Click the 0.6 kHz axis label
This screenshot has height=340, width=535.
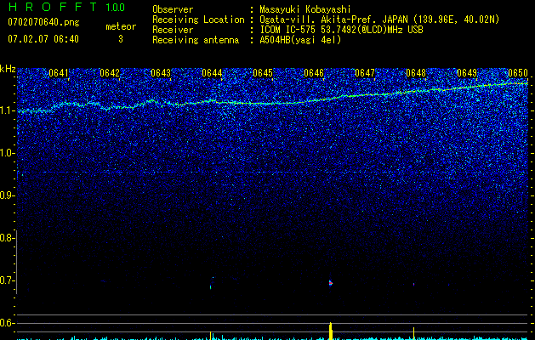coord(7,323)
